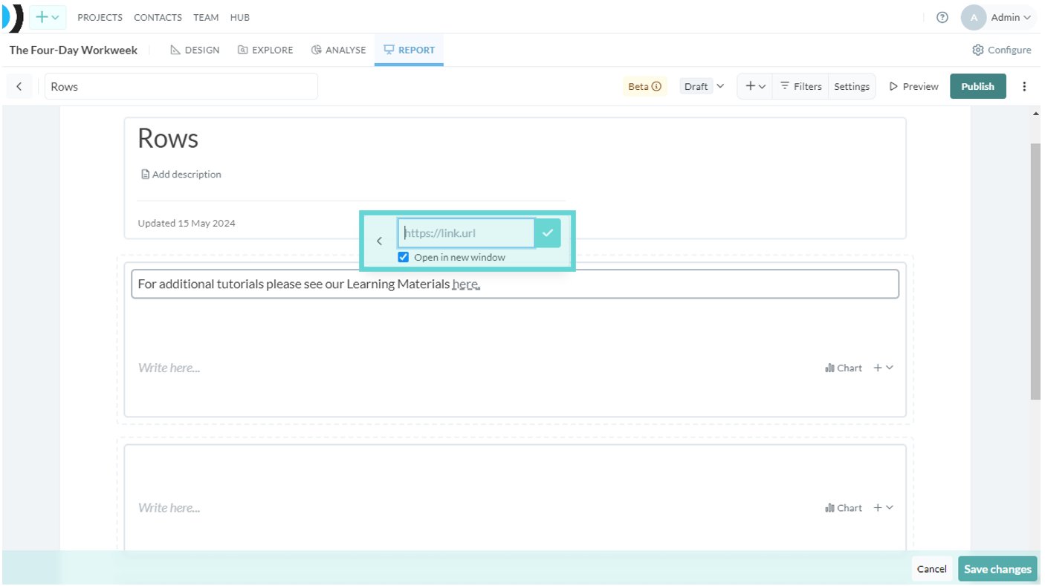Image resolution: width=1045 pixels, height=586 pixels.
Task: Open the Draft status dropdown
Action: (702, 86)
